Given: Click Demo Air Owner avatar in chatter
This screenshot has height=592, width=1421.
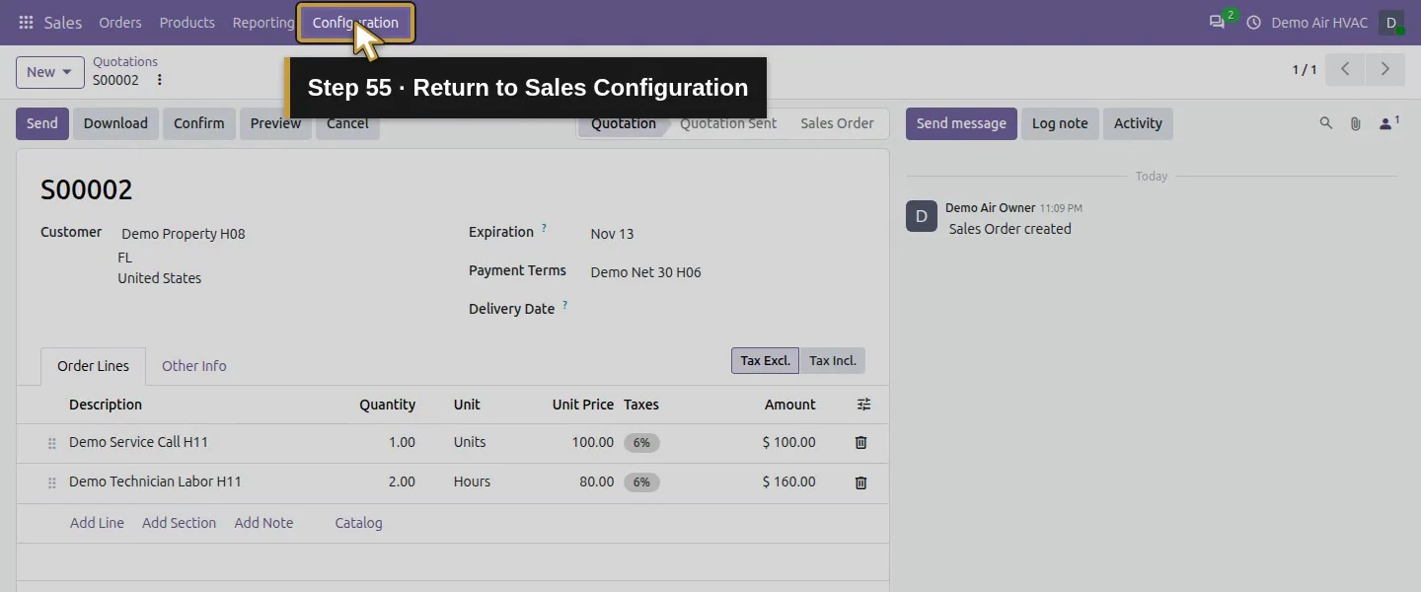Looking at the screenshot, I should click(x=922, y=216).
